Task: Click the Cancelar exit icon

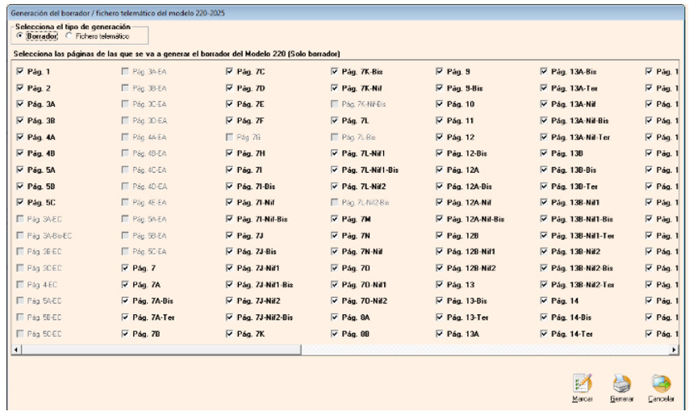Action: tap(661, 384)
